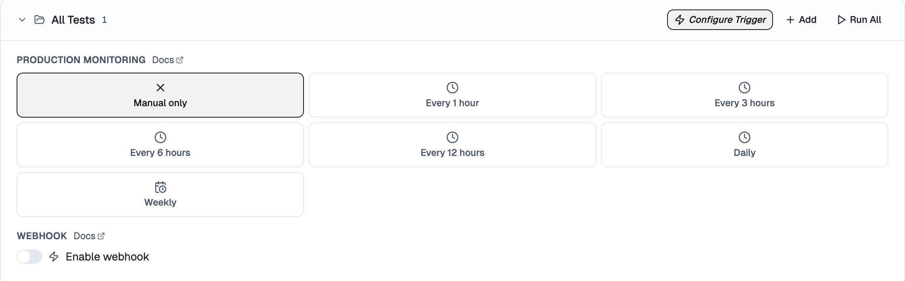Open the Webhook section

click(x=41, y=236)
